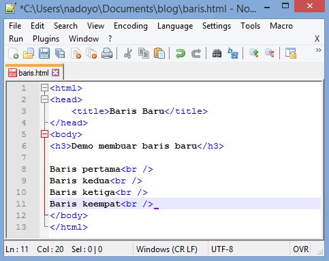Open the Language menu
This screenshot has height=261, width=329.
[175, 26]
